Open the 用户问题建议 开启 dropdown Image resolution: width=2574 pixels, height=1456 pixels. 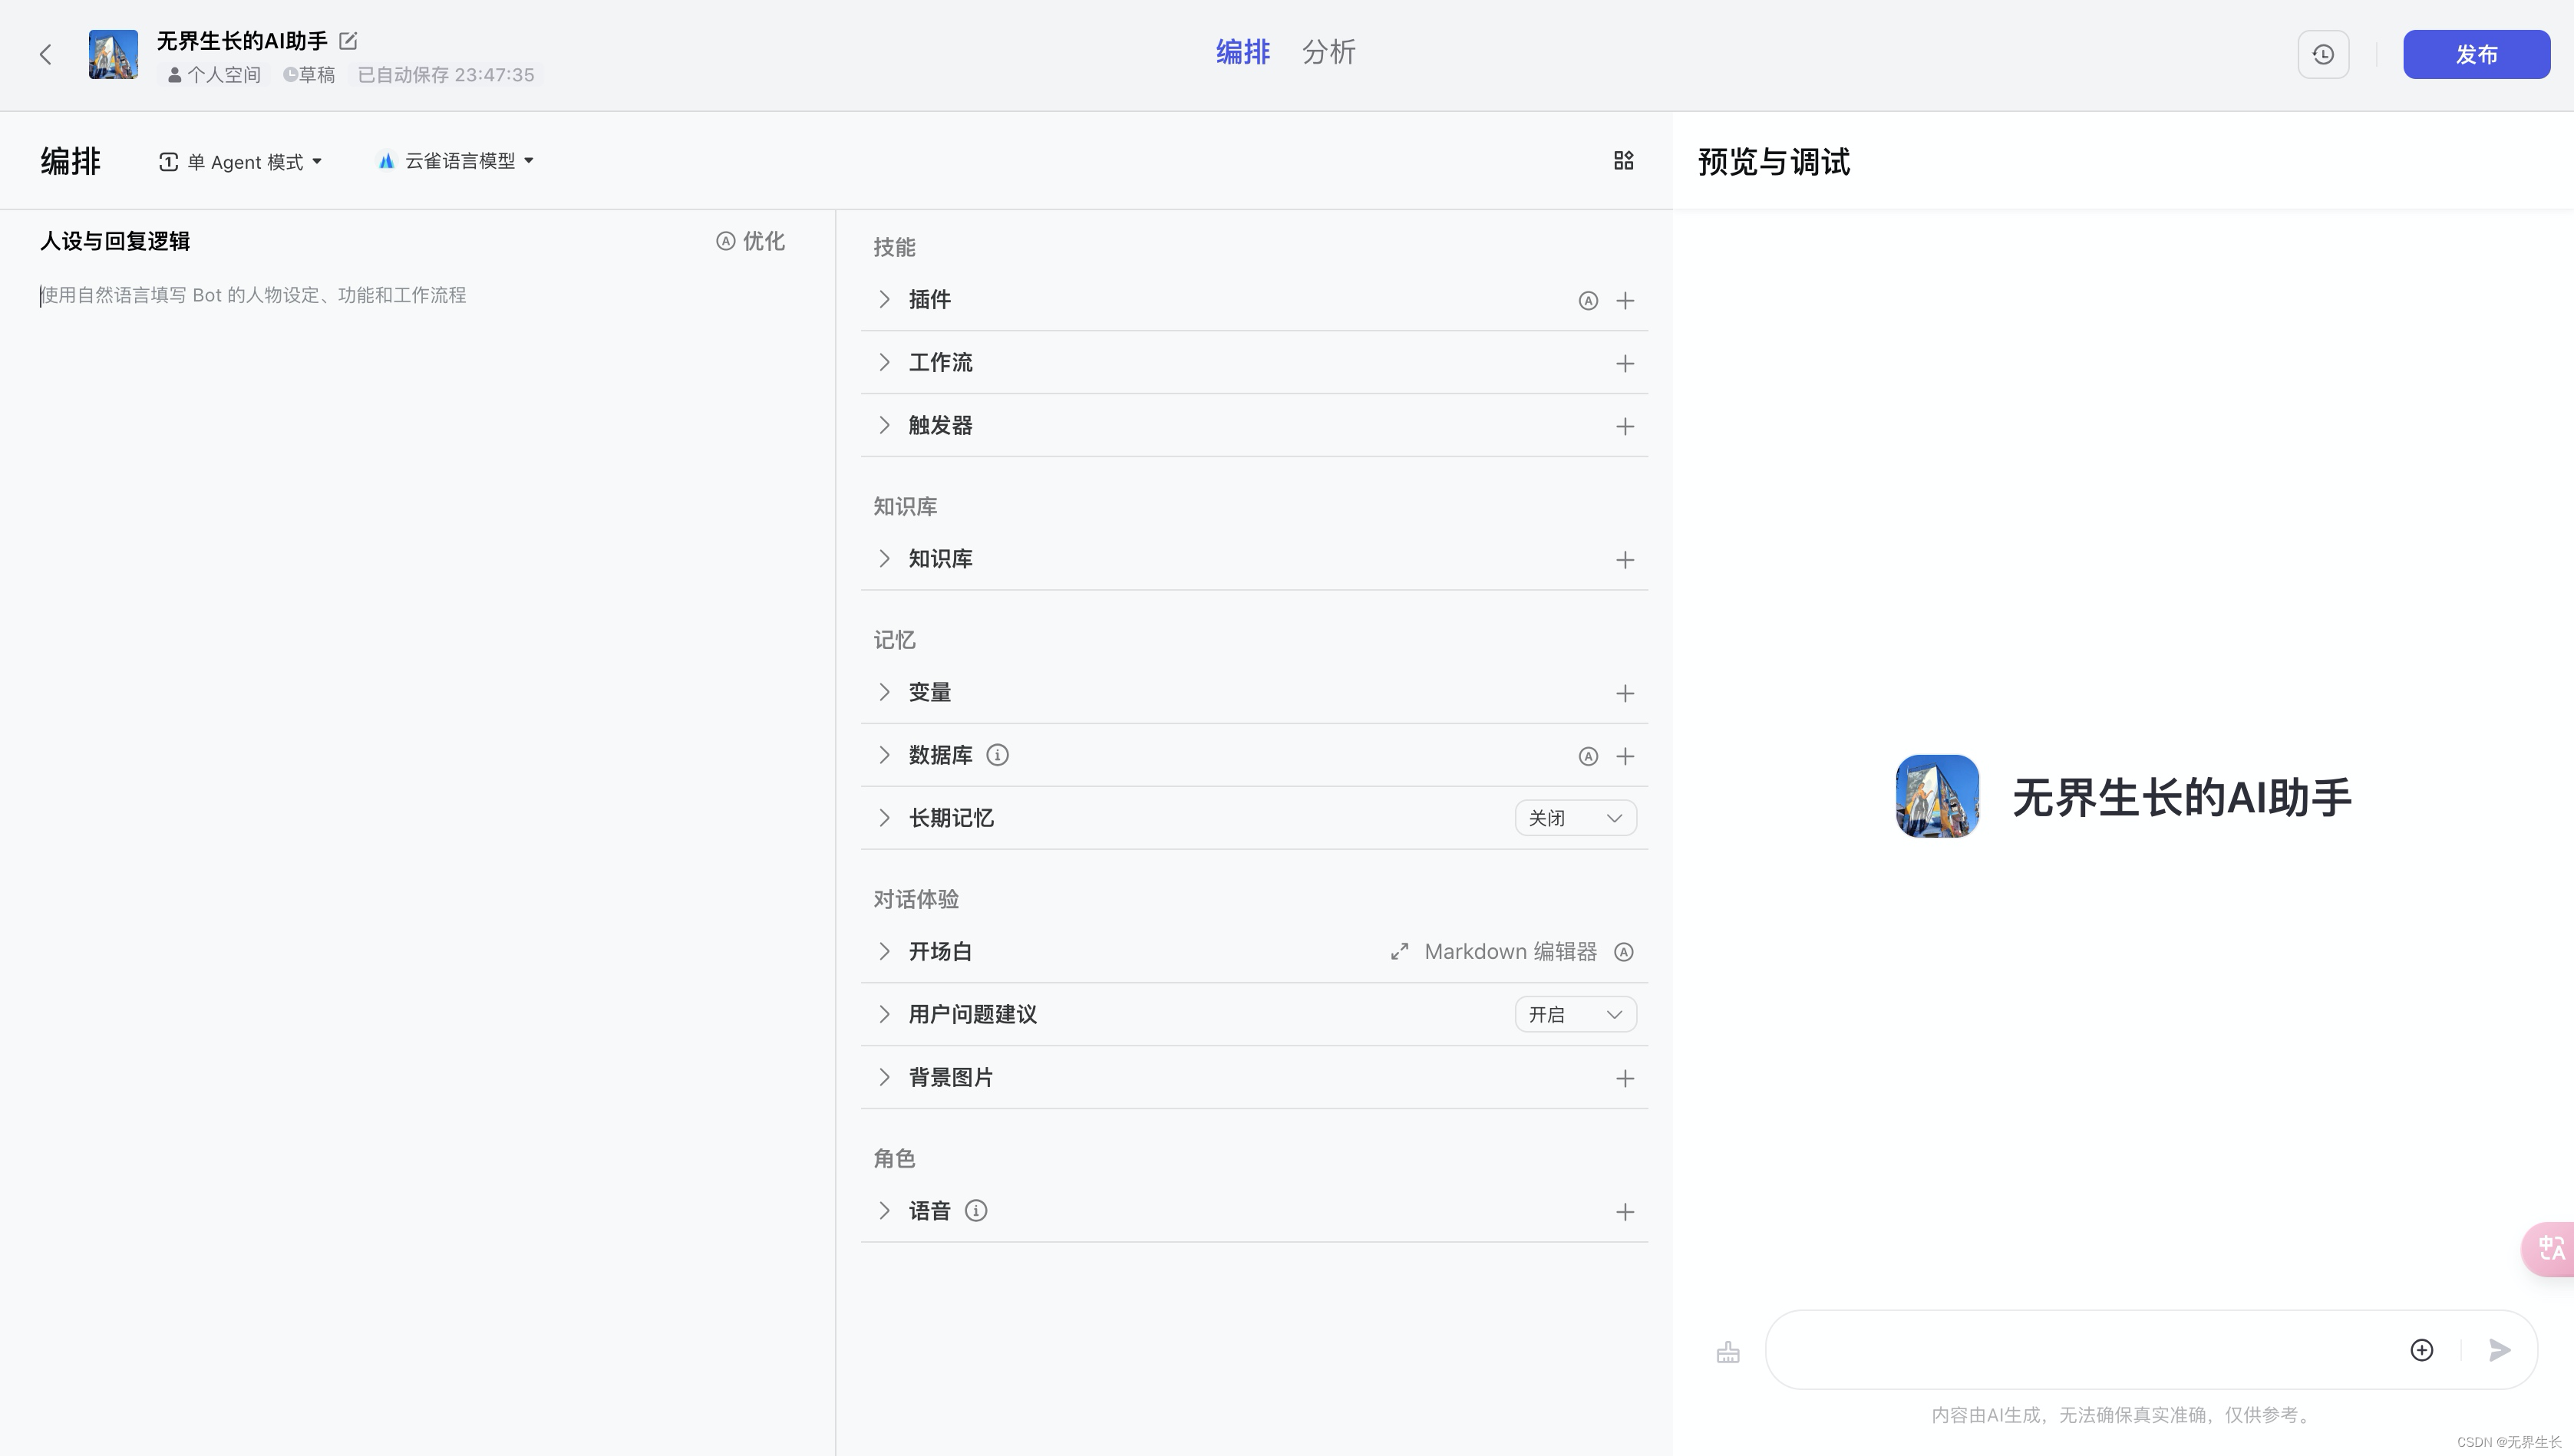(x=1575, y=1015)
